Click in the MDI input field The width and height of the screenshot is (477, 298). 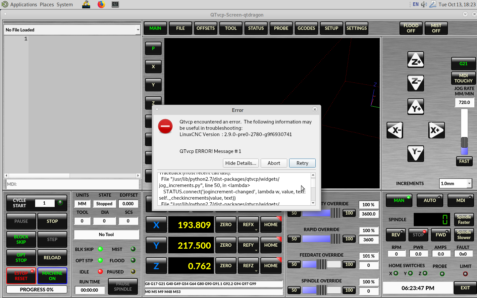(73, 184)
